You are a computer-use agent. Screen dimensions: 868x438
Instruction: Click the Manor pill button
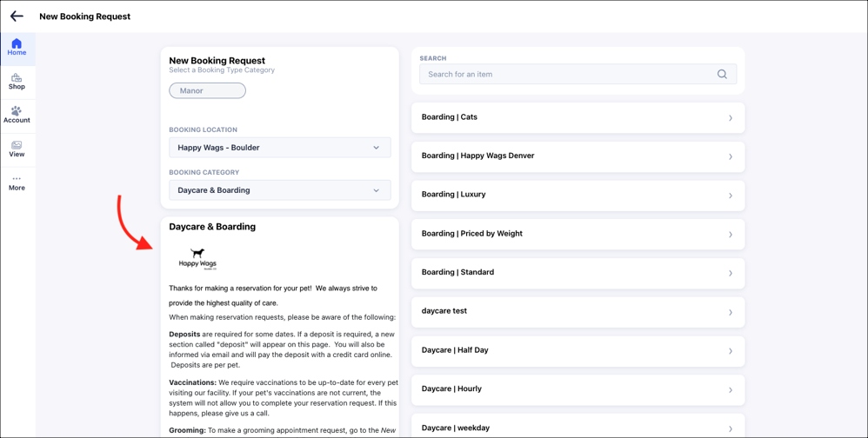pos(208,90)
